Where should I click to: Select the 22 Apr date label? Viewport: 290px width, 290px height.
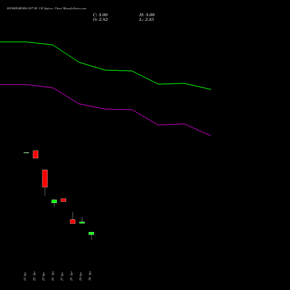point(34,276)
